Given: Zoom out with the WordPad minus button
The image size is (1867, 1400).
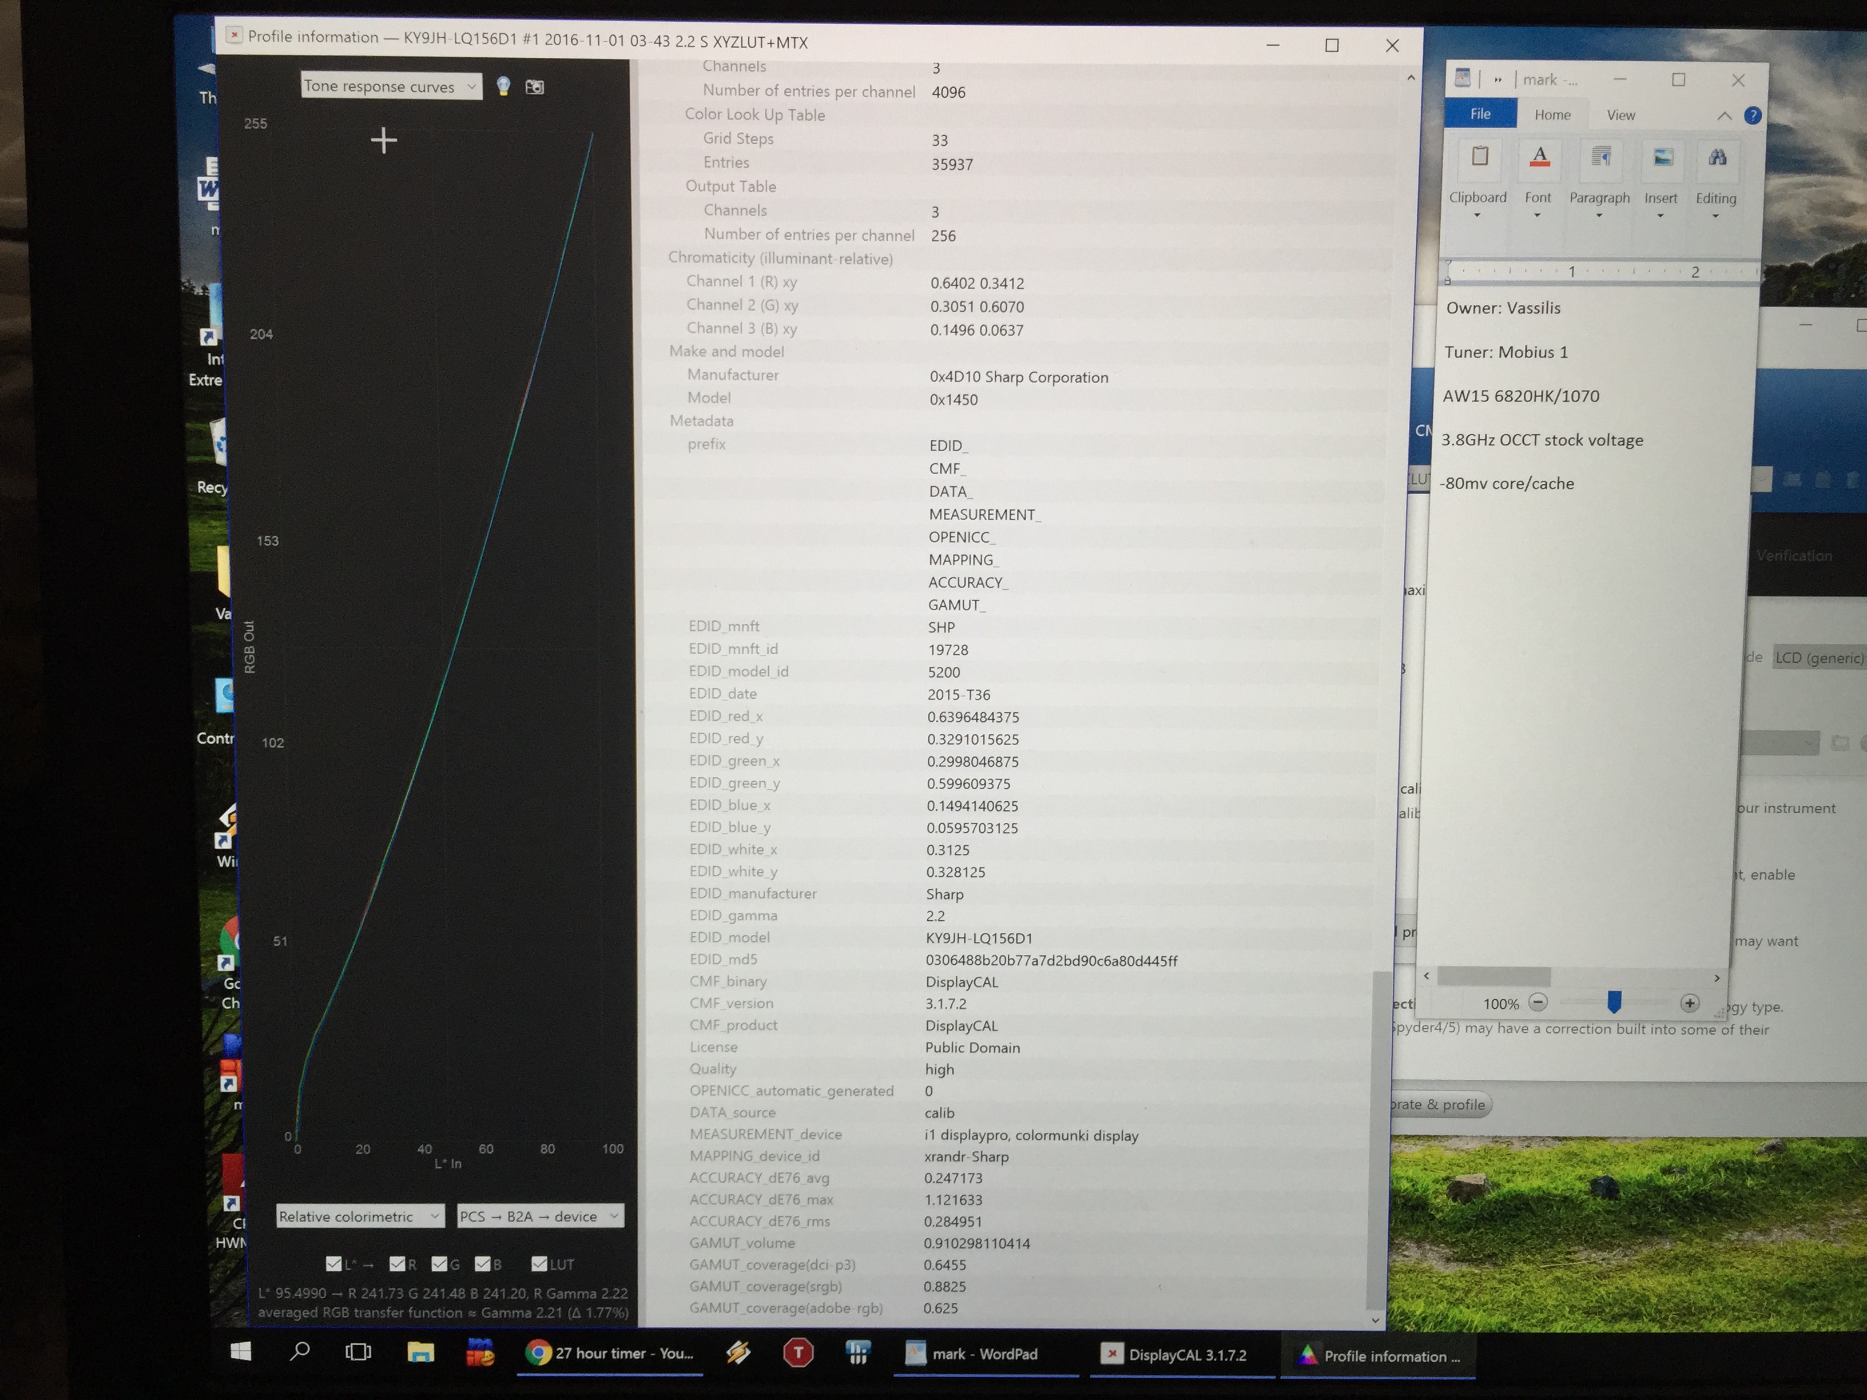Looking at the screenshot, I should point(1538,1003).
